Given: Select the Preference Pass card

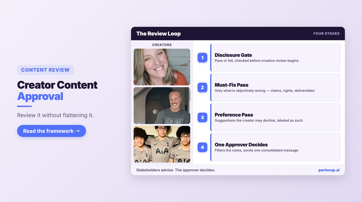Looking at the screenshot, I should [x=275, y=117].
